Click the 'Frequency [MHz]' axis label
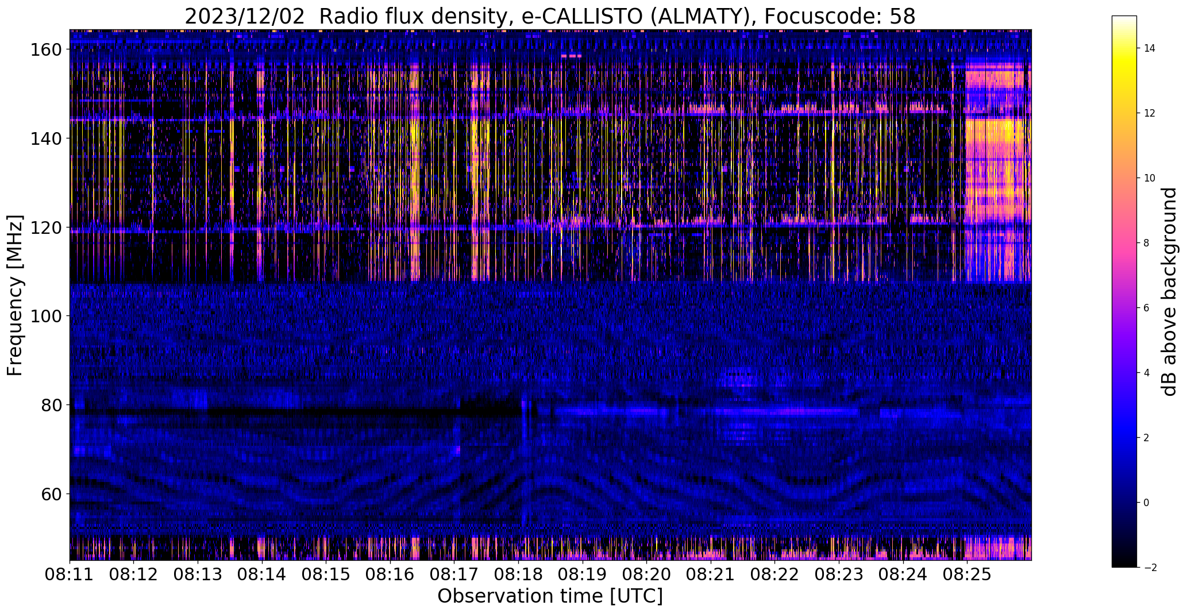 click(x=16, y=295)
